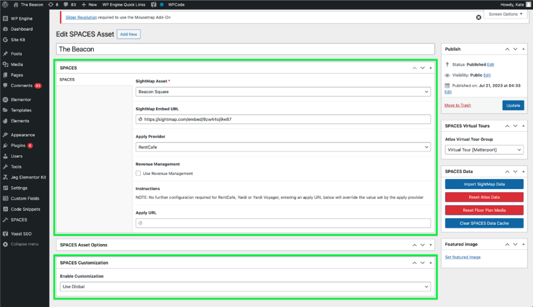
Task: Collapse the SPACES Customization panel triangle
Action: [x=431, y=263]
